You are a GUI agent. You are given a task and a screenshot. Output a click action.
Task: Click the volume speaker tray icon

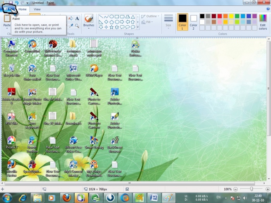(245, 198)
